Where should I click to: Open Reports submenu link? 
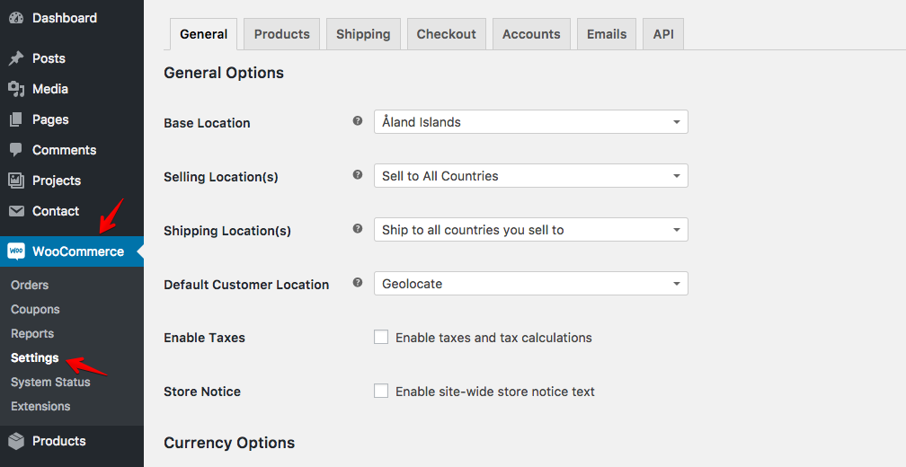coord(32,334)
